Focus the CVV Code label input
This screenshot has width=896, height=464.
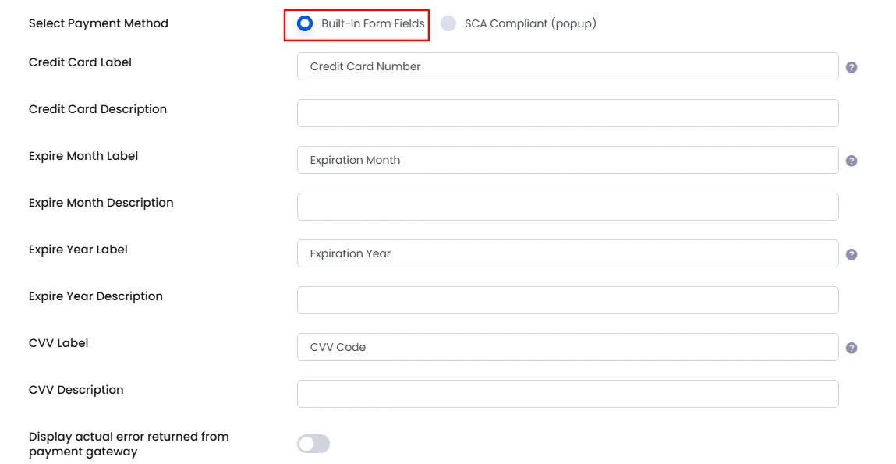(568, 348)
